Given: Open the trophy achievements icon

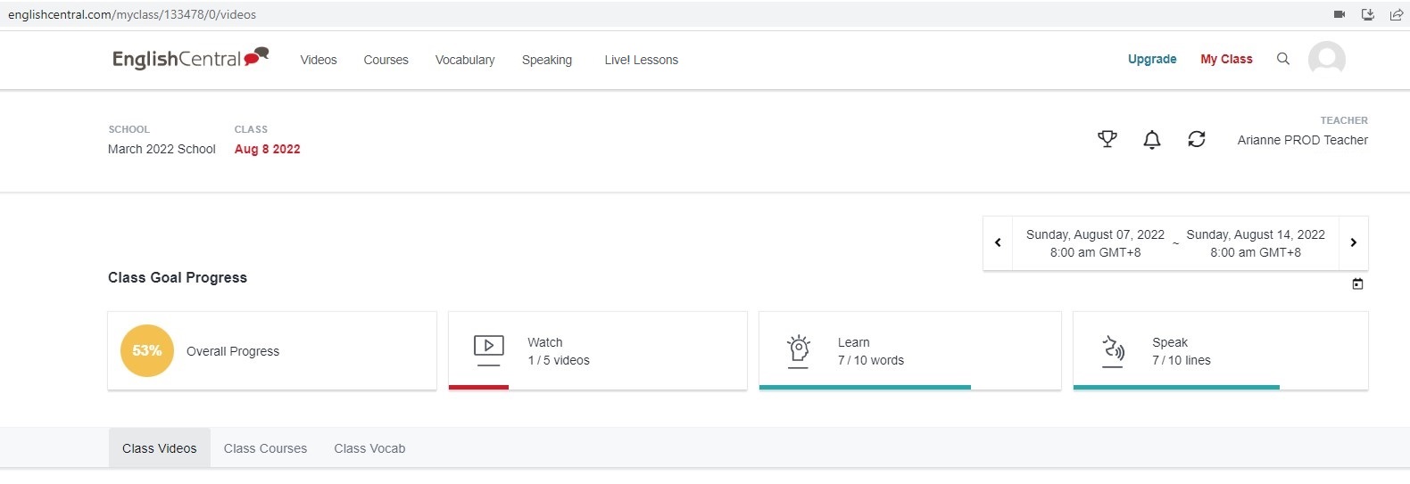Looking at the screenshot, I should [1107, 139].
